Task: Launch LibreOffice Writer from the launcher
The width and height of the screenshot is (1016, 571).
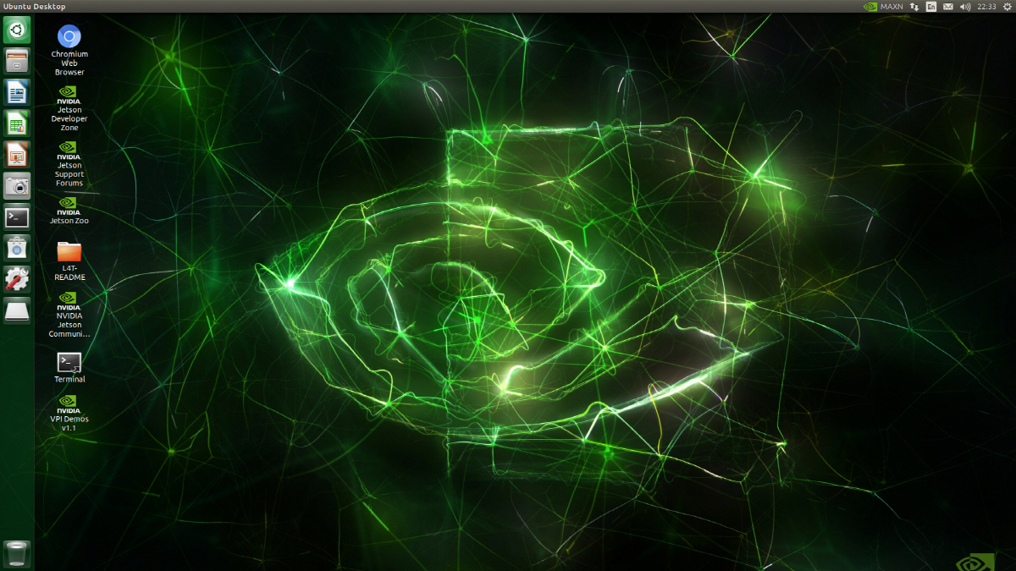Action: (17, 92)
